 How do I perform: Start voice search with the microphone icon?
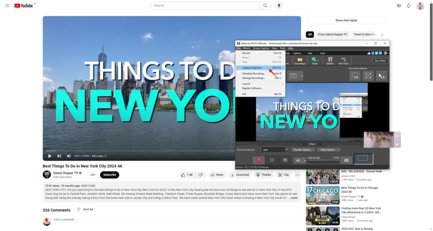point(279,5)
